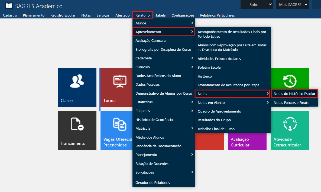The height and width of the screenshot is (192, 321).
Task: Click the SAGRES book logo icon
Action: click(x=9, y=6)
